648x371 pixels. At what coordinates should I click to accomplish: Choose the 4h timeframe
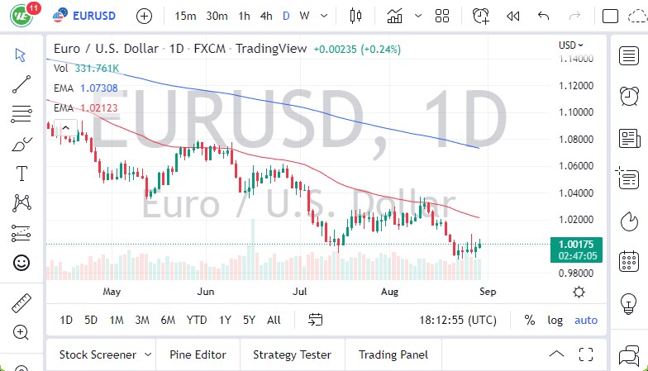click(265, 16)
